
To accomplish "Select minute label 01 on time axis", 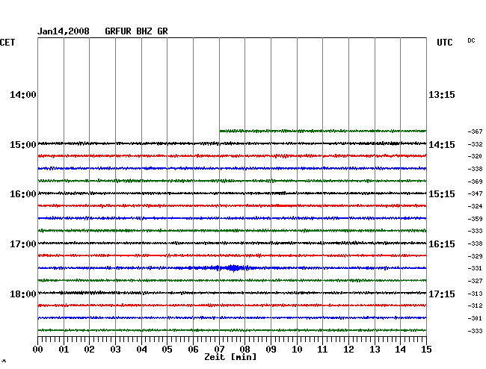I will [64, 350].
